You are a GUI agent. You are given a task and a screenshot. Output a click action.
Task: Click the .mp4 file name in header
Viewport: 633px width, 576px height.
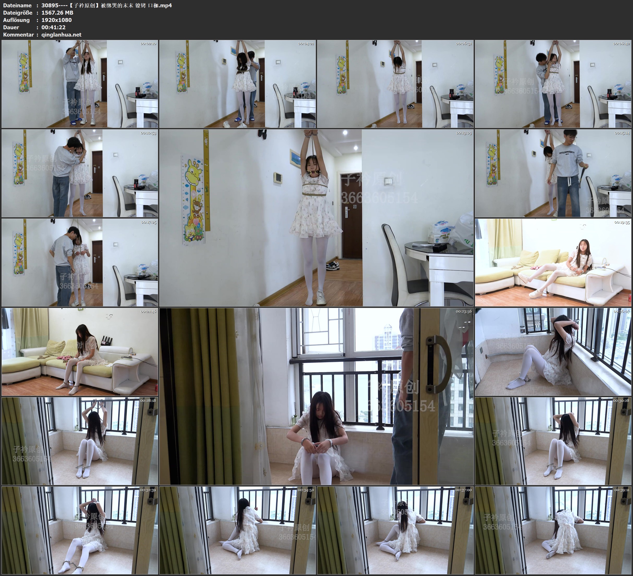point(106,5)
